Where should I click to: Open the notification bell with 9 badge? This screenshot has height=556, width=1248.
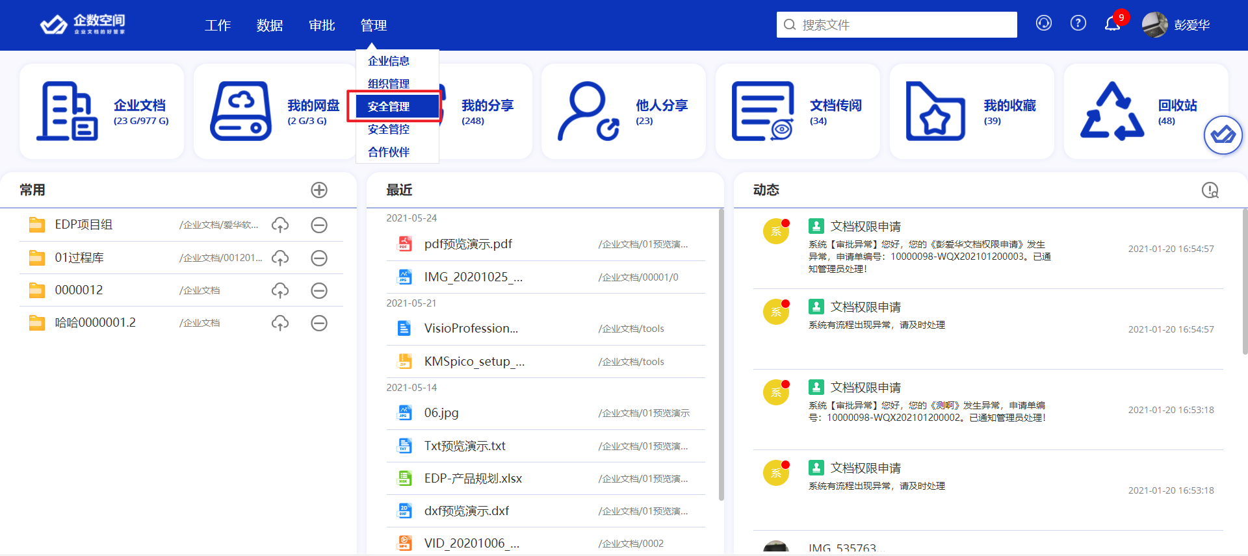1113,24
